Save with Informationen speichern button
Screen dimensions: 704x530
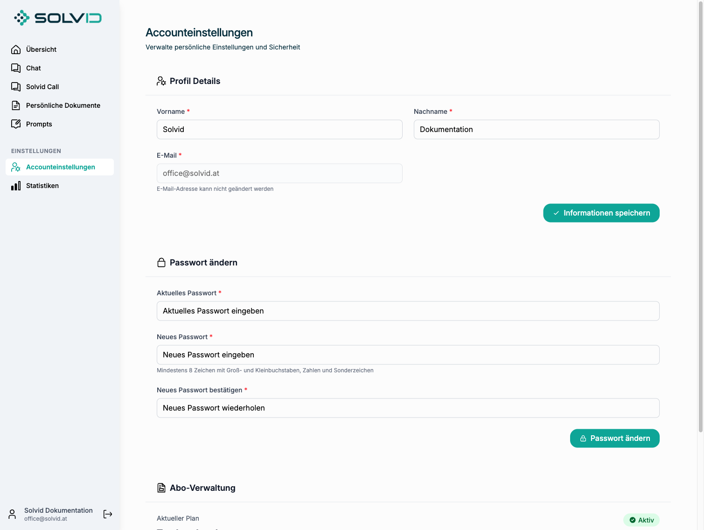tap(601, 213)
